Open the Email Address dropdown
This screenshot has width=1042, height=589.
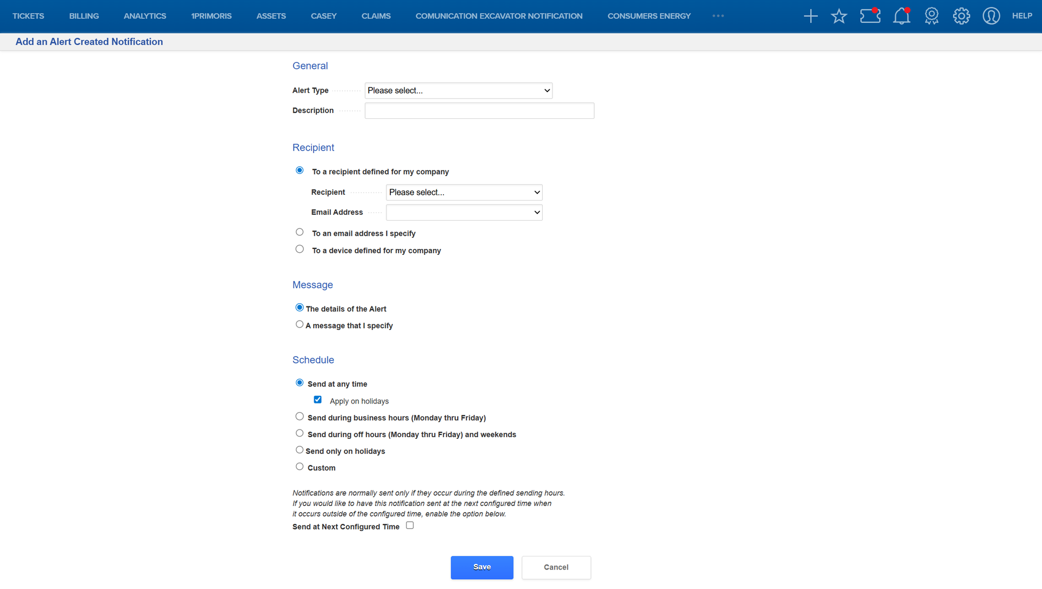click(x=464, y=213)
